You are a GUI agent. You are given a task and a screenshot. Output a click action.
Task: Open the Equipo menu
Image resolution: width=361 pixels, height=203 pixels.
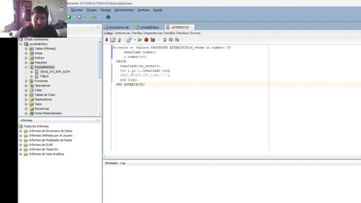coord(105,10)
